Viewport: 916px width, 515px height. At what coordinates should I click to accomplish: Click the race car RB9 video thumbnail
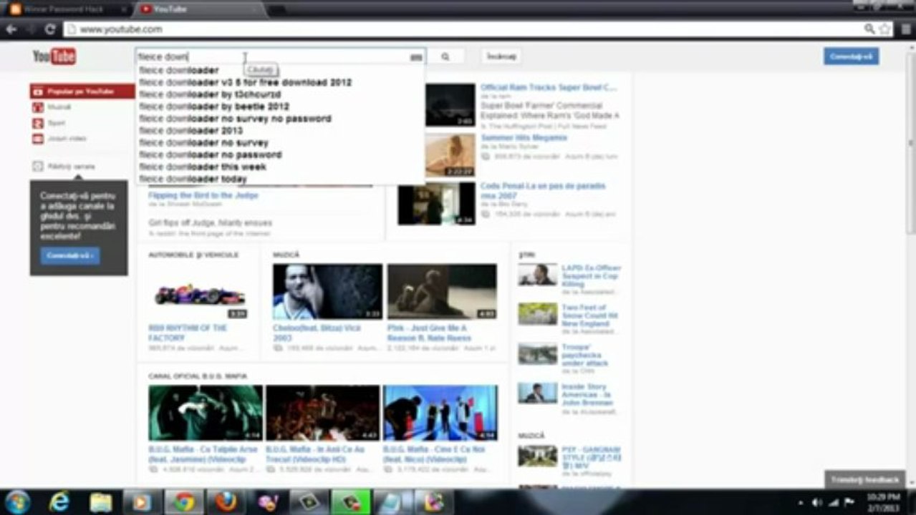coord(198,293)
